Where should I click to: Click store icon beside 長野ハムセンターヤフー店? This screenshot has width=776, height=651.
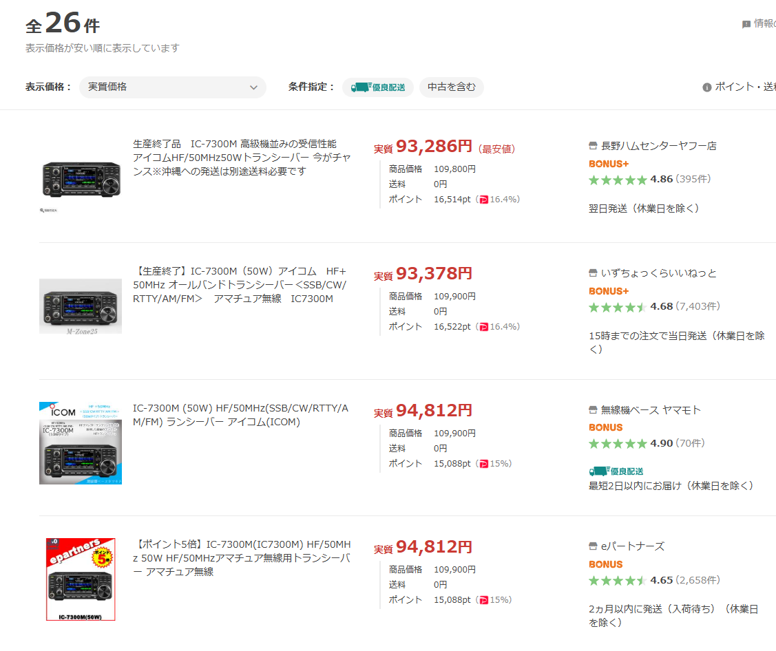point(593,146)
